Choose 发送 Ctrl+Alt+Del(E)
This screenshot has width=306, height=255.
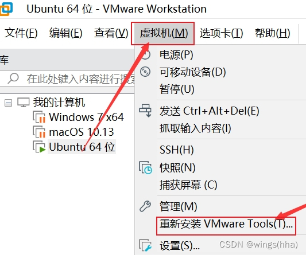pos(209,111)
